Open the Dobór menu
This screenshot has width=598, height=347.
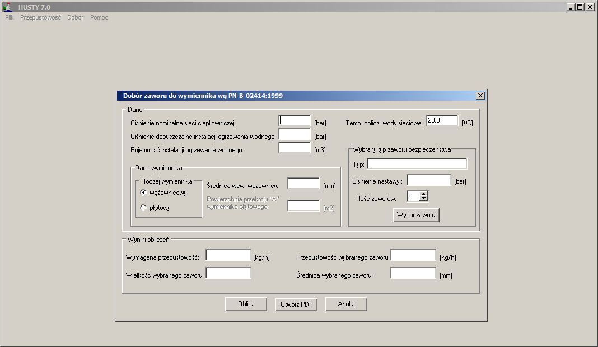[75, 17]
